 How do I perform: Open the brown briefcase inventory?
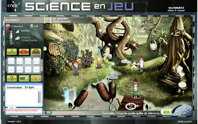pyautogui.click(x=36, y=52)
